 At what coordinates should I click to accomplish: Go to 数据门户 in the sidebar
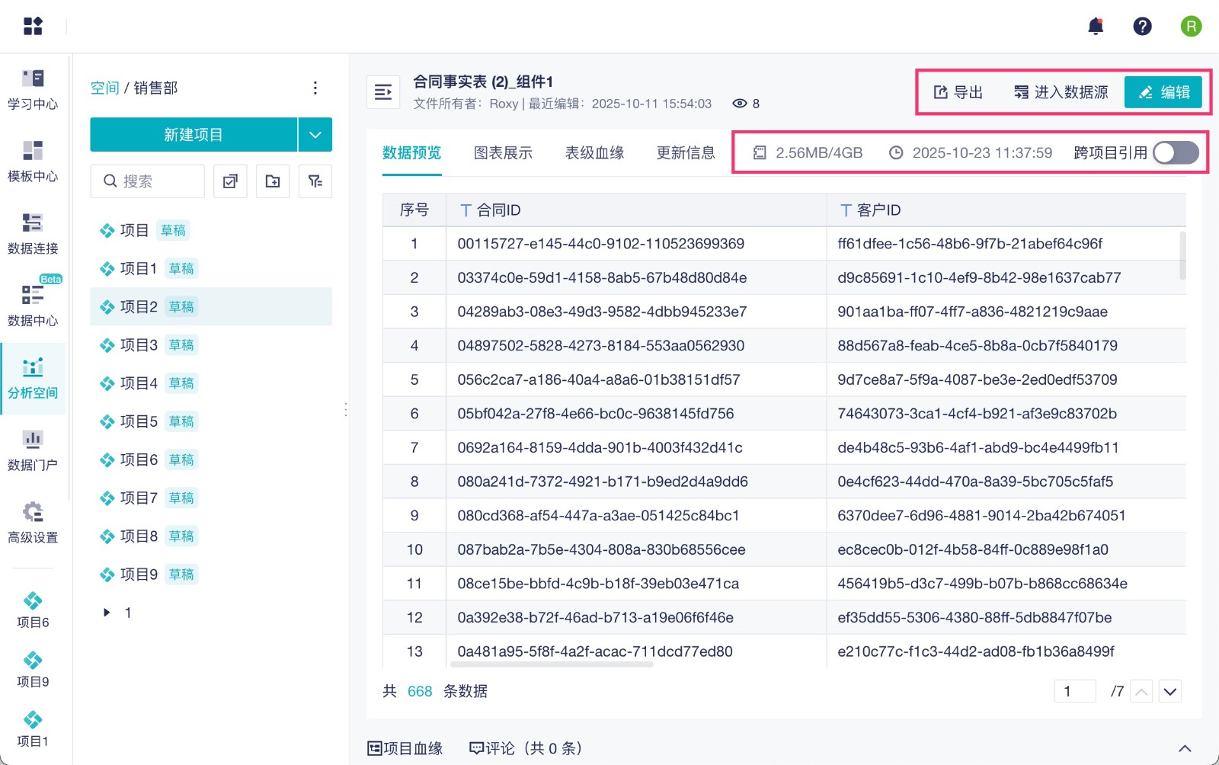click(33, 450)
